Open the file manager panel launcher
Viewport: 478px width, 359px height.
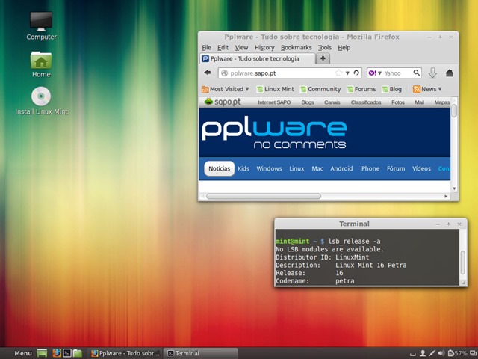(x=78, y=353)
